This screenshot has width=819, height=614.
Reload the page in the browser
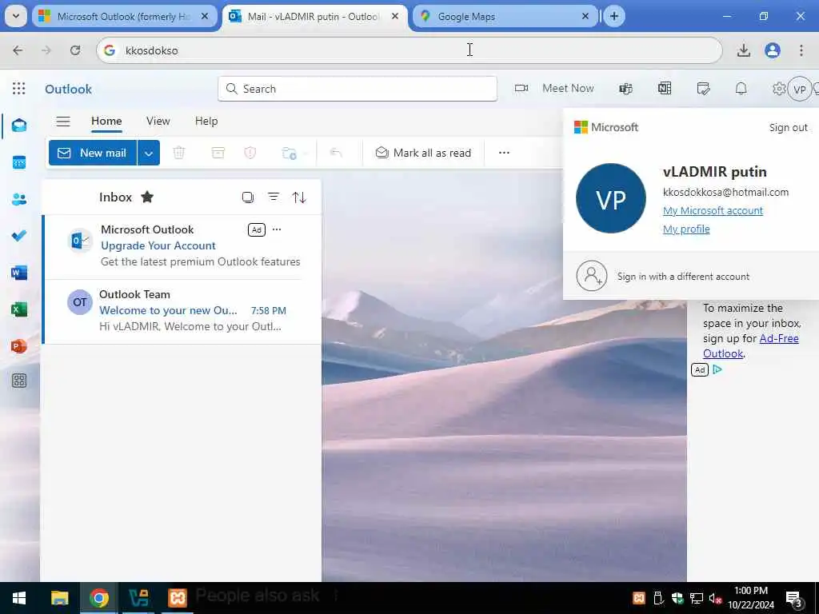75,50
